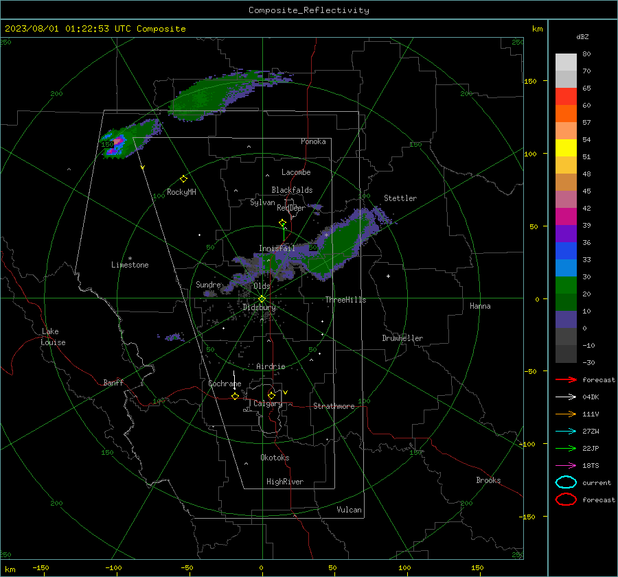Click the Strathmore label
This screenshot has height=577, width=618.
[x=334, y=406]
